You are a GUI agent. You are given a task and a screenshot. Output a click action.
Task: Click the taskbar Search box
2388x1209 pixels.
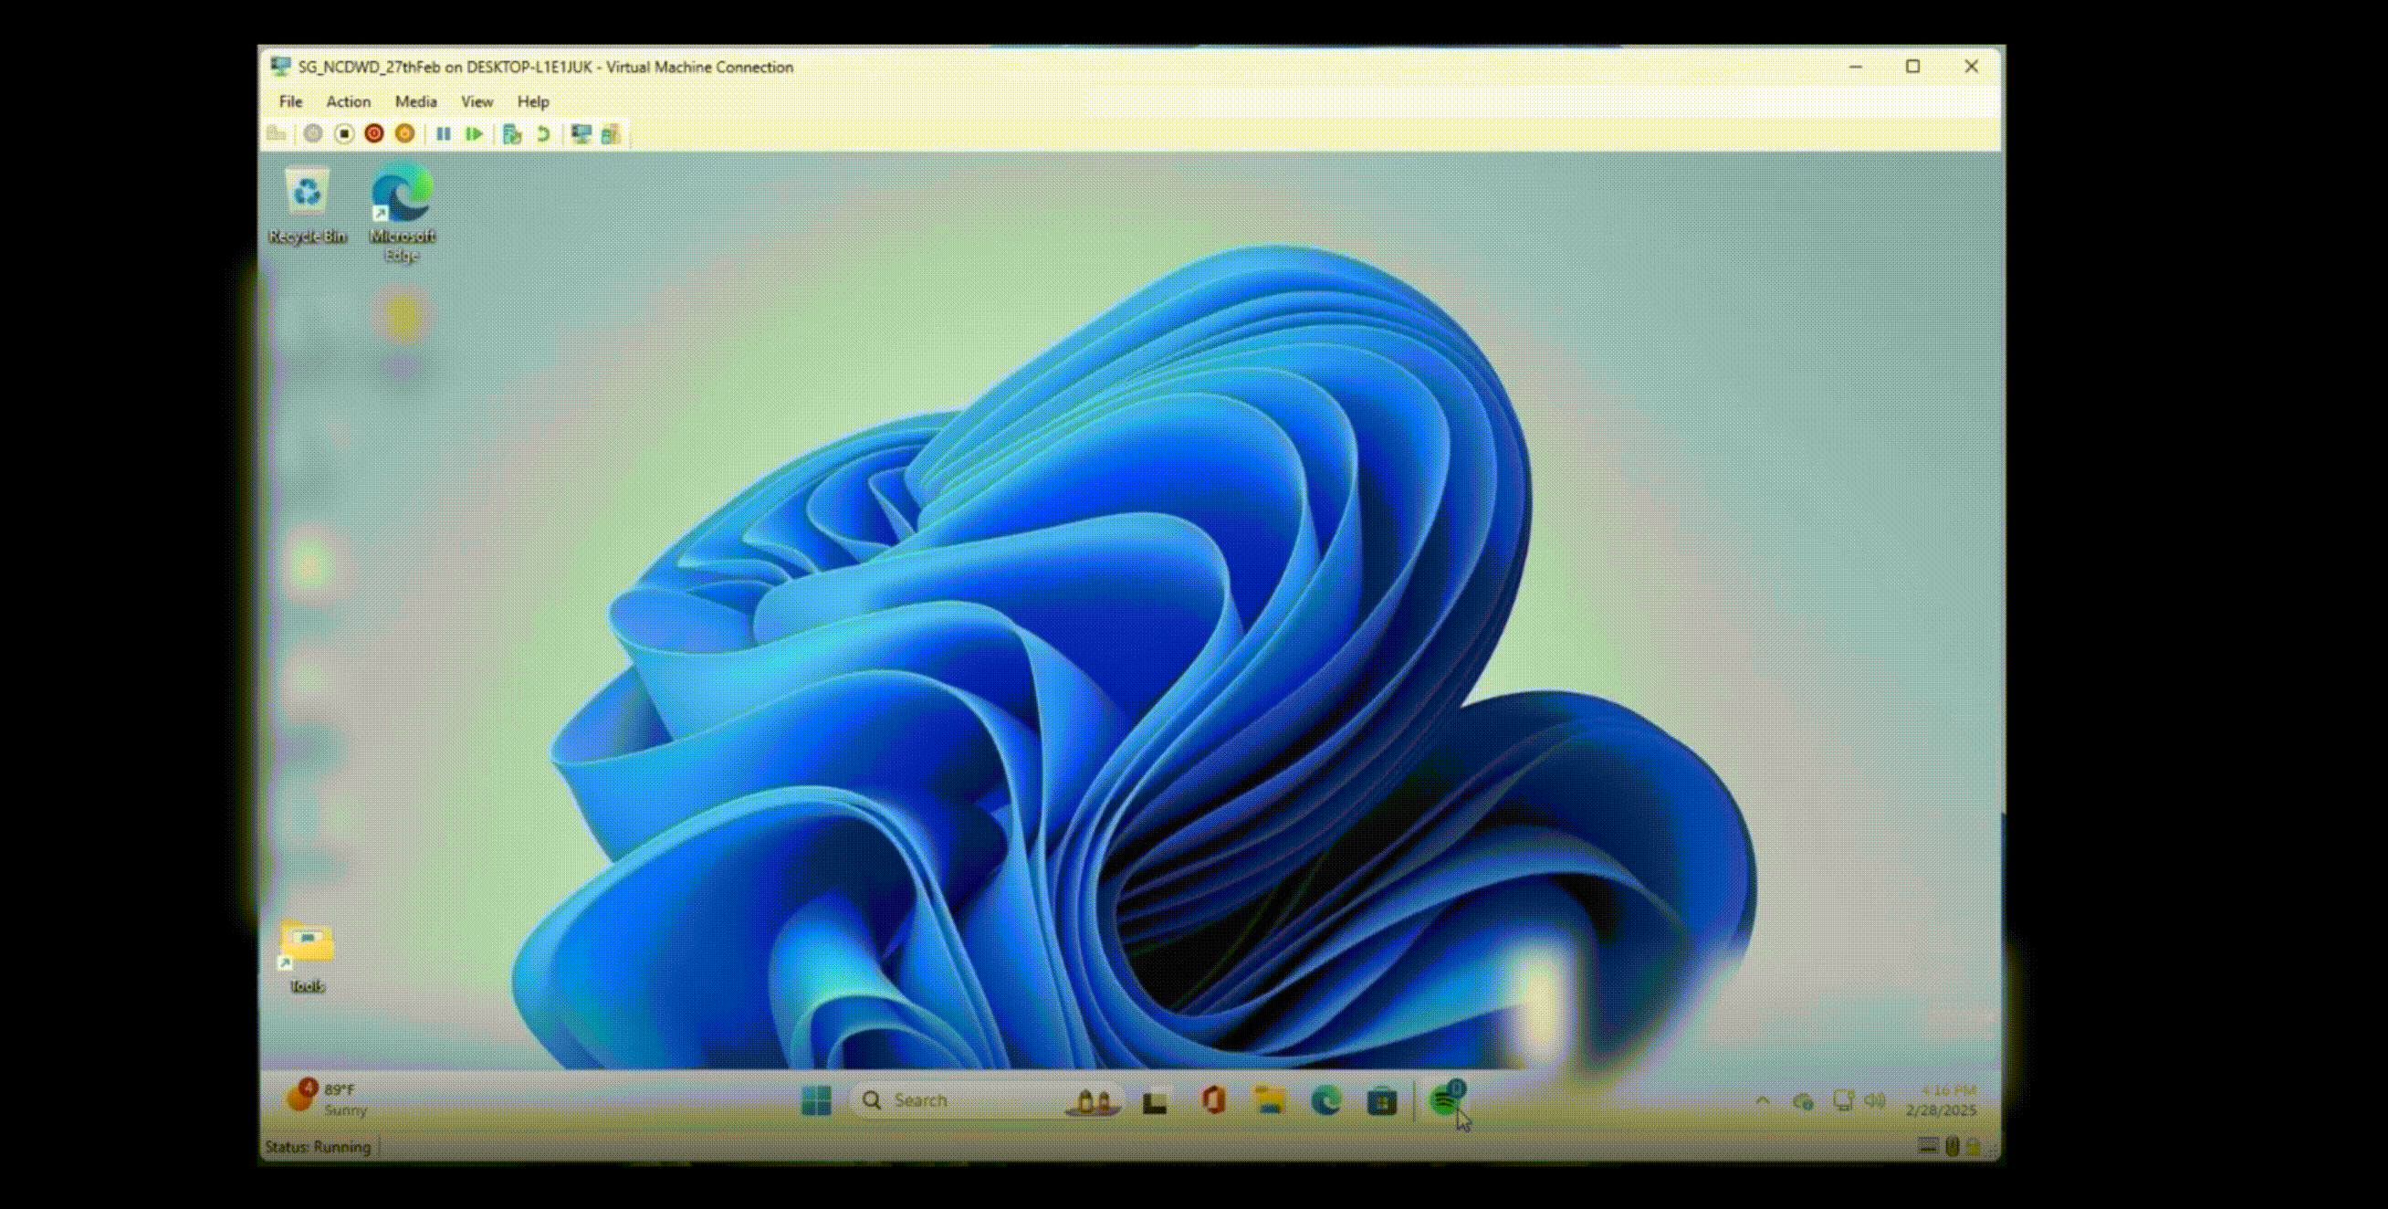point(987,1100)
